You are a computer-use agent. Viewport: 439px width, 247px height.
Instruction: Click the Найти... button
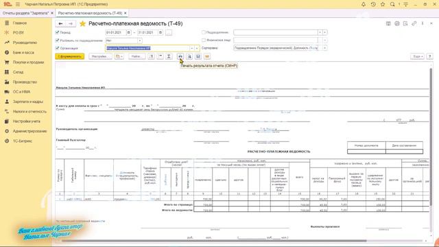[137, 56]
